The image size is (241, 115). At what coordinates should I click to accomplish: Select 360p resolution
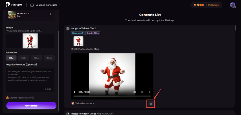pos(11,58)
